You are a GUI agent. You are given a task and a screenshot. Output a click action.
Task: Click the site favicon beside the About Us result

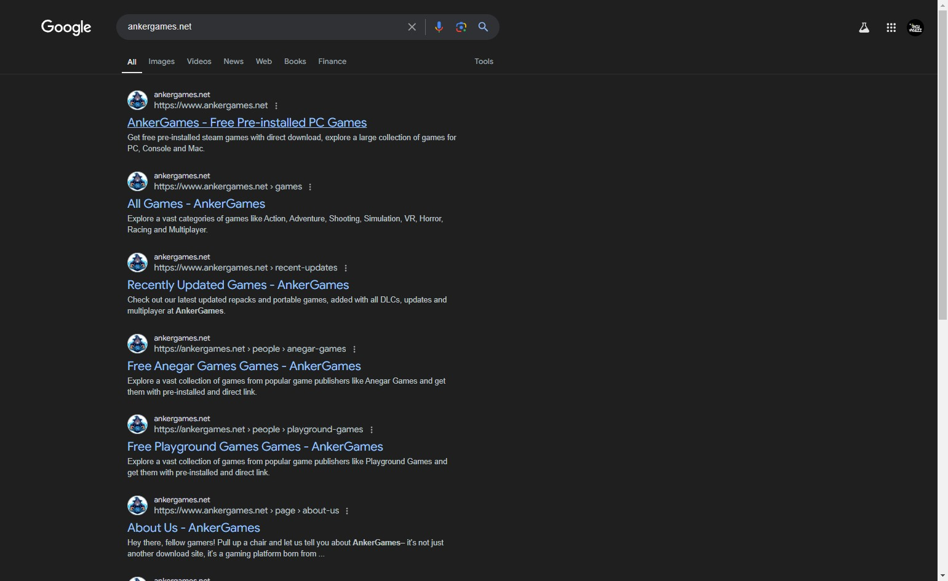[x=137, y=505]
